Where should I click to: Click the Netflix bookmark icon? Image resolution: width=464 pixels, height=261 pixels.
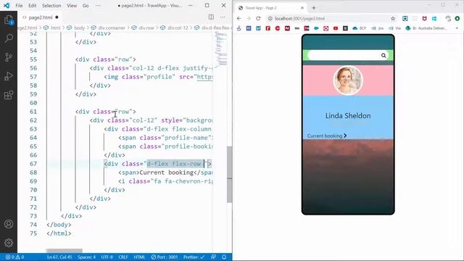click(x=287, y=28)
